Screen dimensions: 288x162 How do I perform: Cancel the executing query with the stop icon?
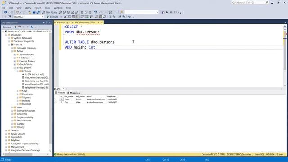coord(61,17)
